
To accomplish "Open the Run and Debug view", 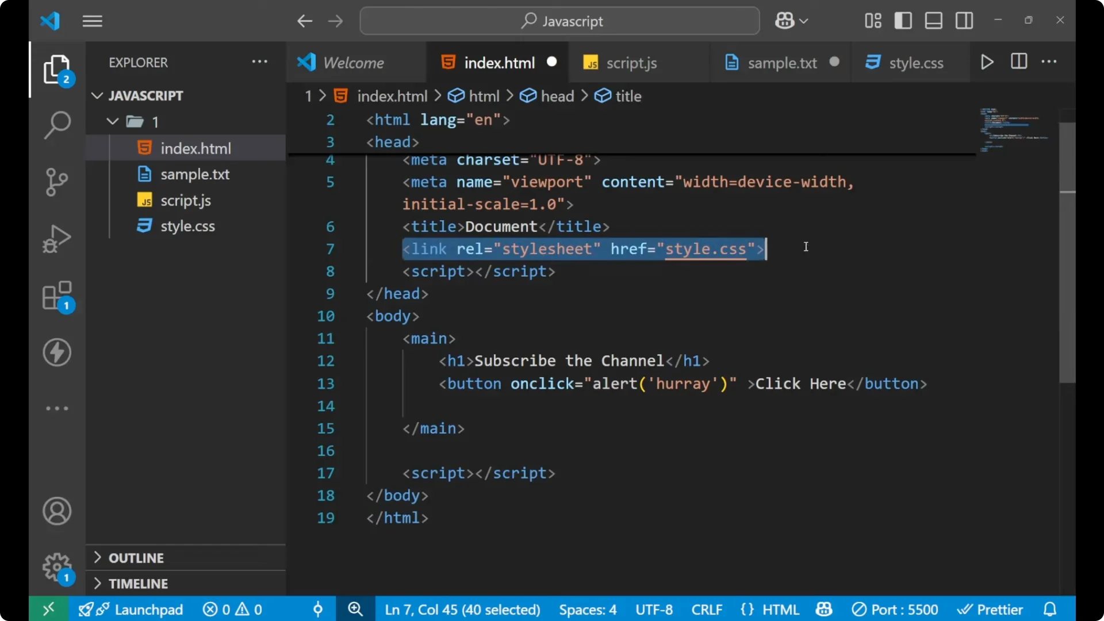I will (56, 239).
